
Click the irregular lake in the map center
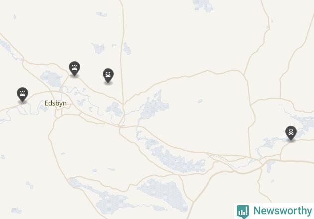coord(154,105)
